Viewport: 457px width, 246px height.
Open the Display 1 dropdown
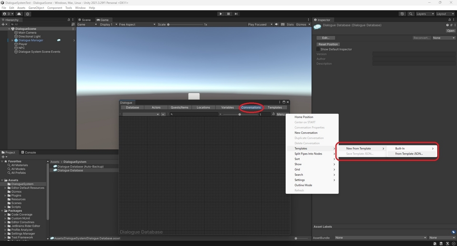click(108, 24)
